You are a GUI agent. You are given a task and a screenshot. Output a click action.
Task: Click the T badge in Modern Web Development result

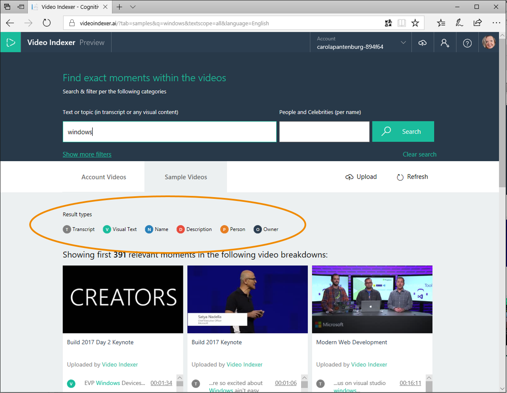tap(320, 384)
